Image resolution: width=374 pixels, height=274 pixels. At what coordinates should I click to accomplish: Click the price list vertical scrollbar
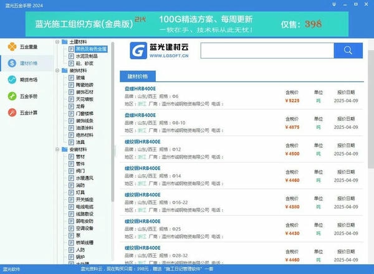(371, 109)
